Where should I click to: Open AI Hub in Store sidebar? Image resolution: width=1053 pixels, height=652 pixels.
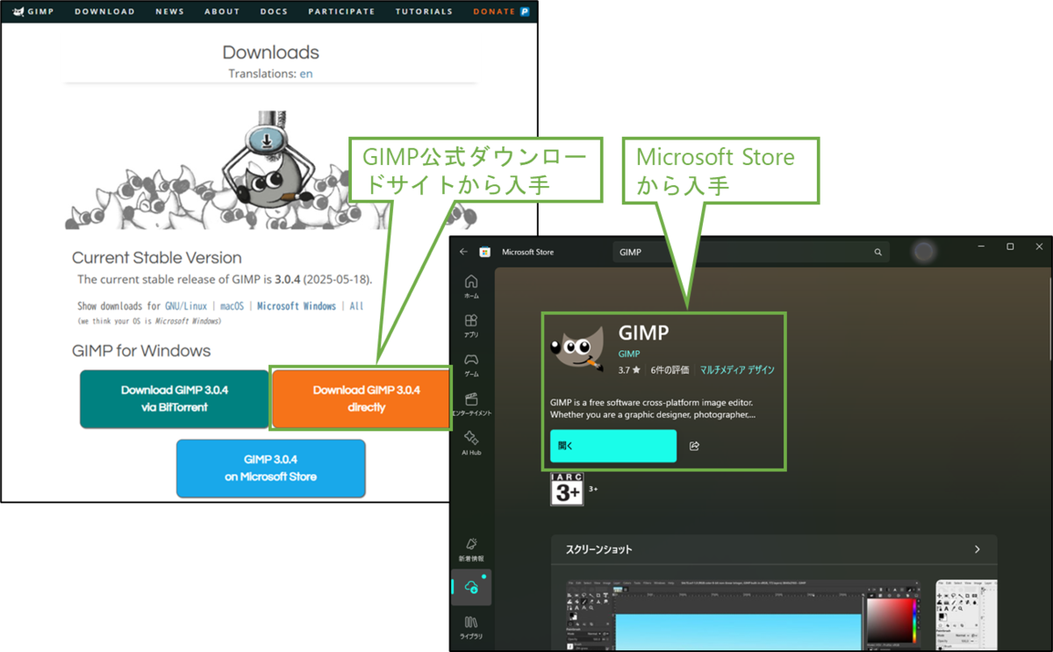coord(471,443)
